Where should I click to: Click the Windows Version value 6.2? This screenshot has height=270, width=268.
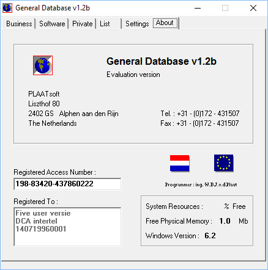pos(210,236)
